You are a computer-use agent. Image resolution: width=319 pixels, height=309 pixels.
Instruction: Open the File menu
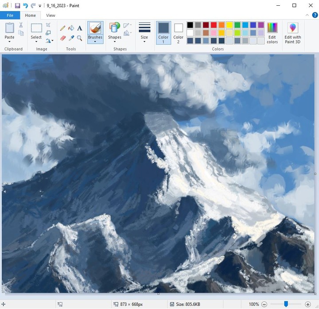[10, 15]
